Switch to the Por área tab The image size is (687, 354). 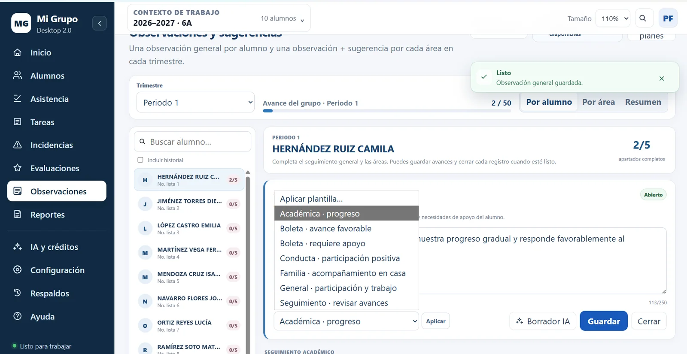(x=599, y=102)
